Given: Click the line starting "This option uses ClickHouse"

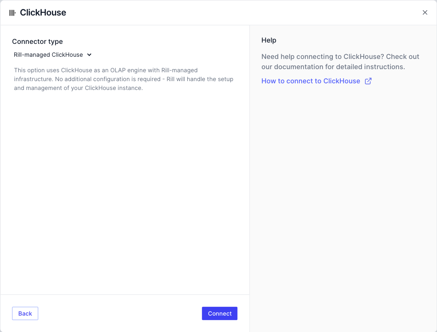Looking at the screenshot, I should point(106,70).
